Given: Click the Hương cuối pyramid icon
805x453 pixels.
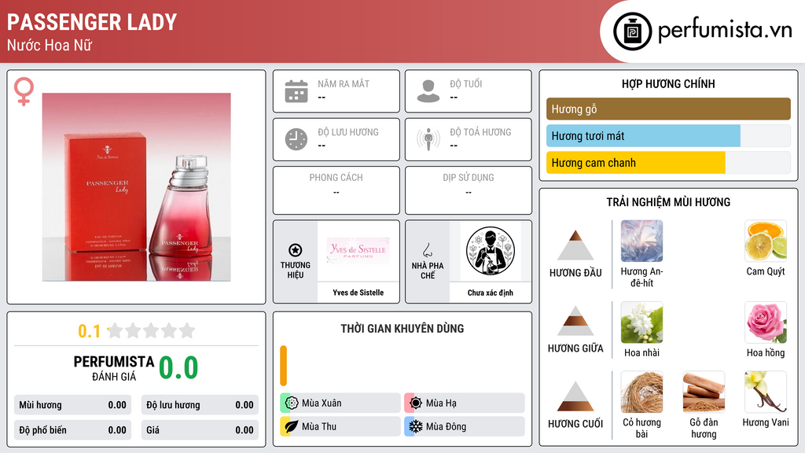Looking at the screenshot, I should tap(575, 396).
